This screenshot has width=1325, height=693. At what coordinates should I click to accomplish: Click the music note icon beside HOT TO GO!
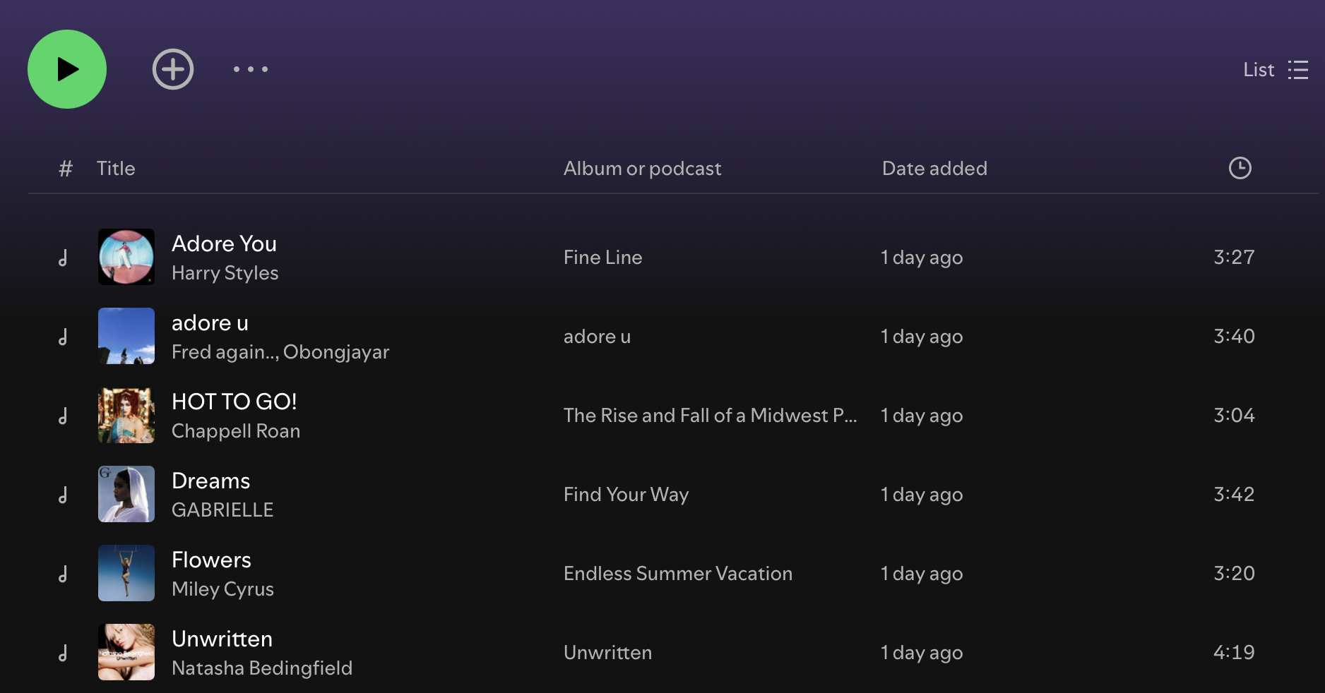pos(64,416)
